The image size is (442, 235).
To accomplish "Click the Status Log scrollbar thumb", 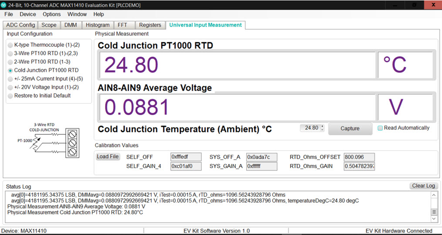I will click(435, 212).
